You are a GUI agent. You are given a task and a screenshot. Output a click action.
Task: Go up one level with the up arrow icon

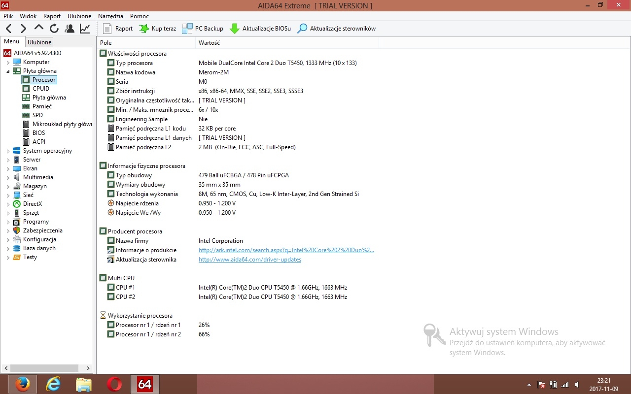click(39, 28)
